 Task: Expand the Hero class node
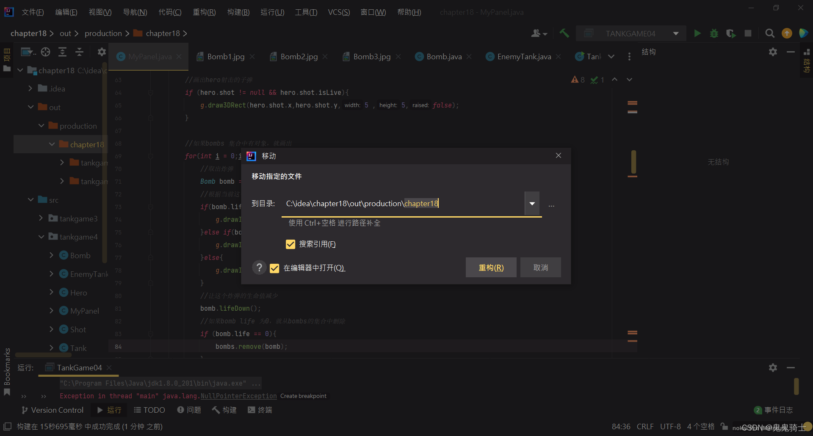[51, 293]
